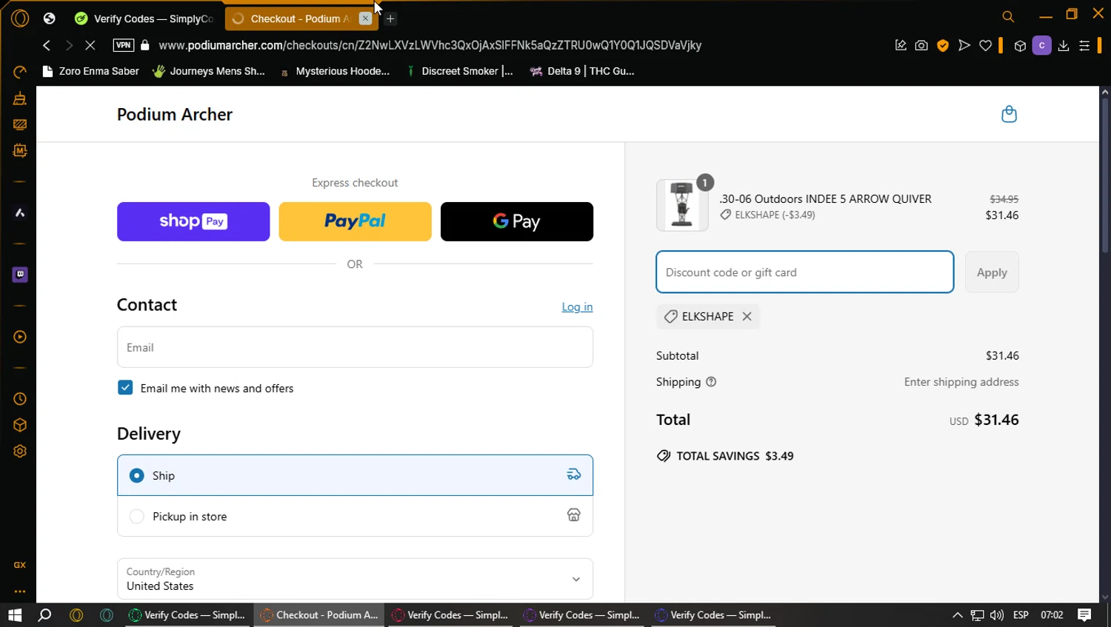Open the extensions cube icon in toolbar
This screenshot has width=1111, height=627.
(x=1020, y=46)
